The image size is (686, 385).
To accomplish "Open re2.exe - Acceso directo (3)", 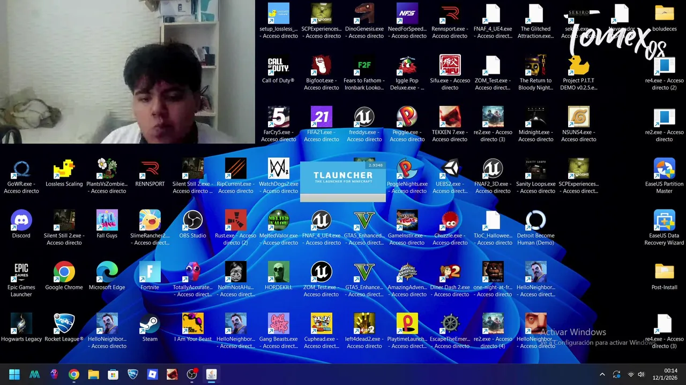I will [x=493, y=125].
